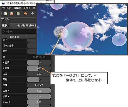Click the Y 座標 slider value -0.07
This screenshot has height=107, width=128.
[x=39, y=68]
